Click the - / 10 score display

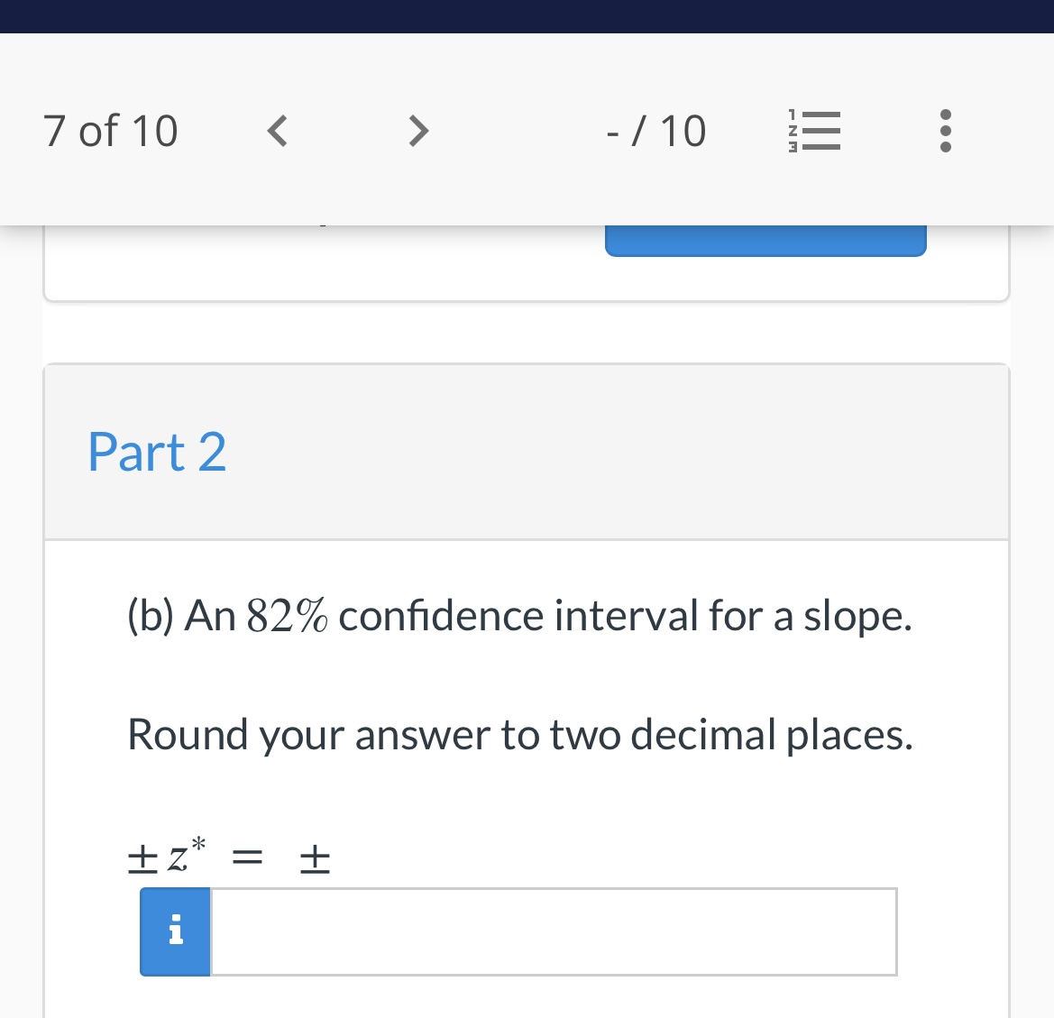pos(656,130)
